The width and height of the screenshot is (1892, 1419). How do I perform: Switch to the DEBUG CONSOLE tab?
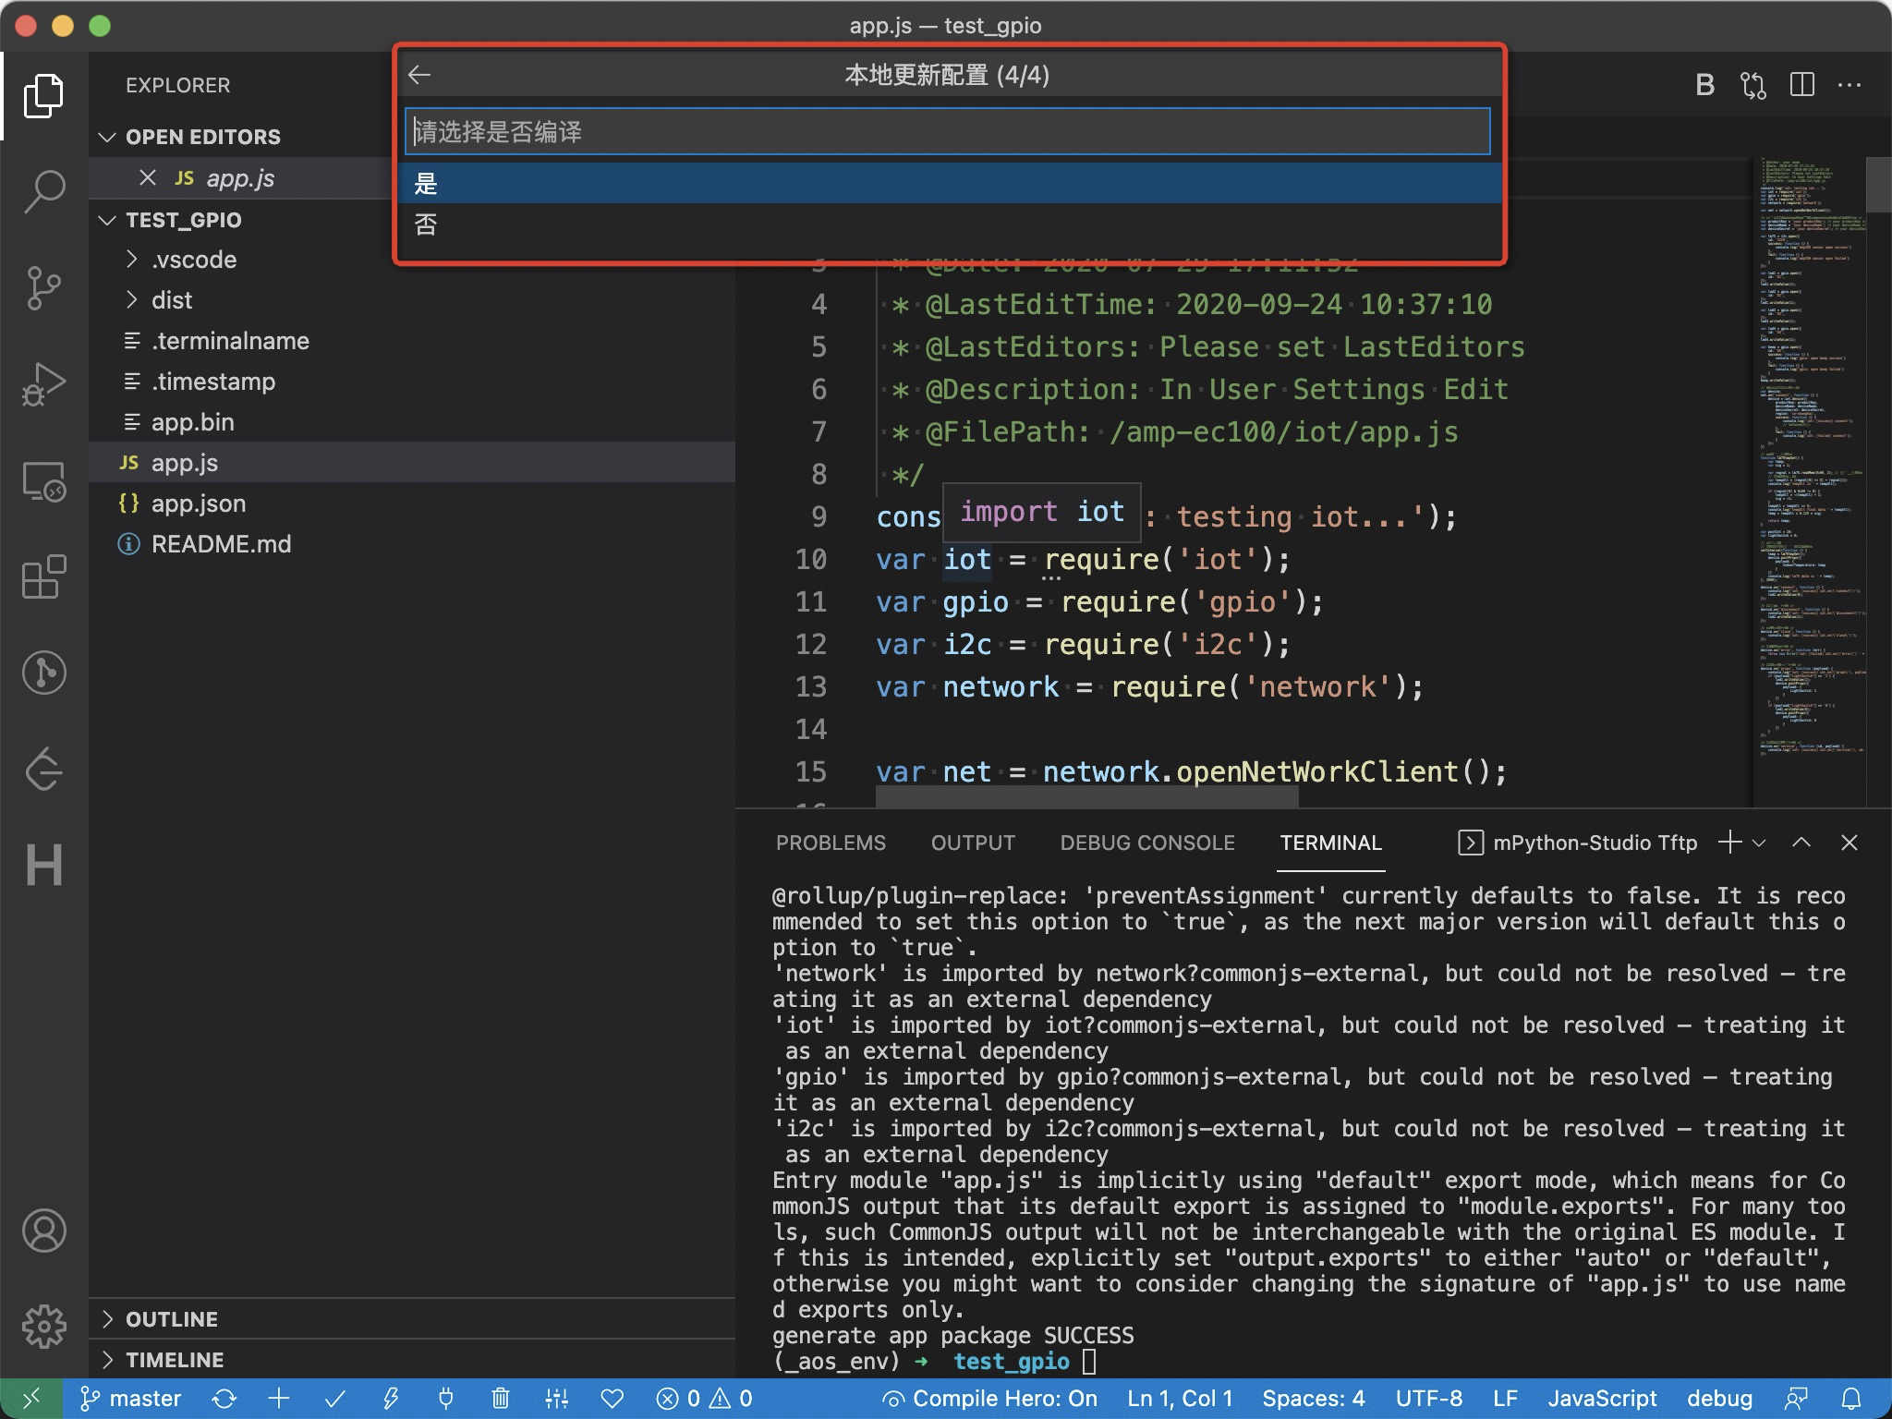coord(1147,843)
